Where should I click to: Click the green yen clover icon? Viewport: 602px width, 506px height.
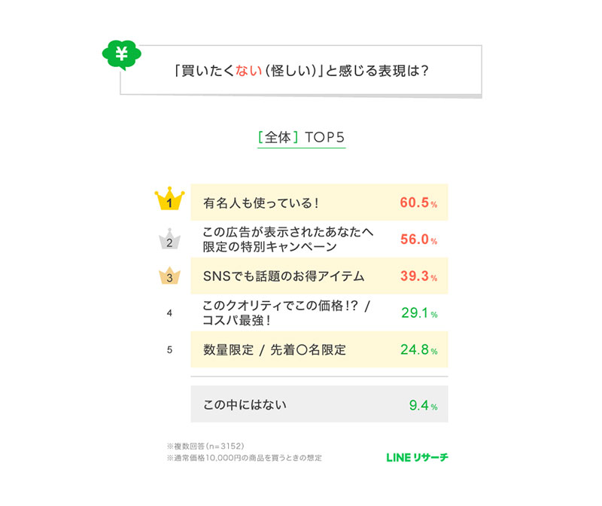(x=121, y=53)
